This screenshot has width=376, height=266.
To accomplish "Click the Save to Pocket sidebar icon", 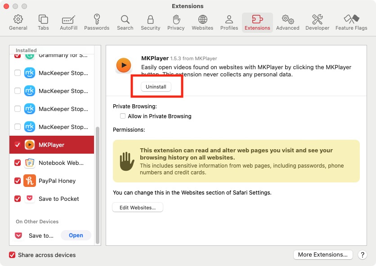I will click(30, 199).
